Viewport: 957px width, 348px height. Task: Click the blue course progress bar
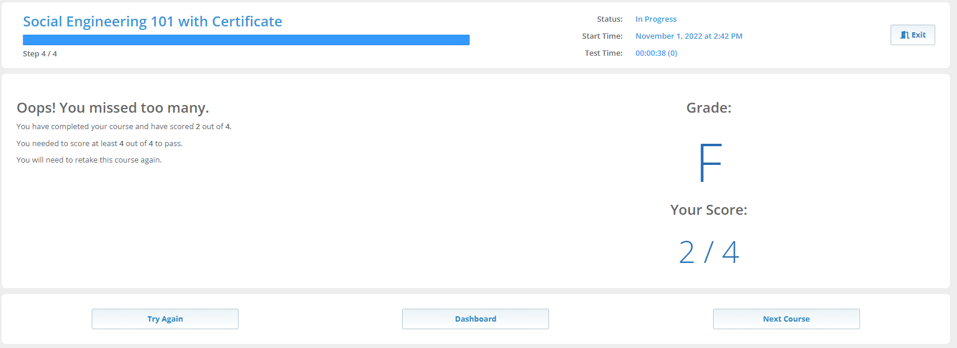point(246,40)
